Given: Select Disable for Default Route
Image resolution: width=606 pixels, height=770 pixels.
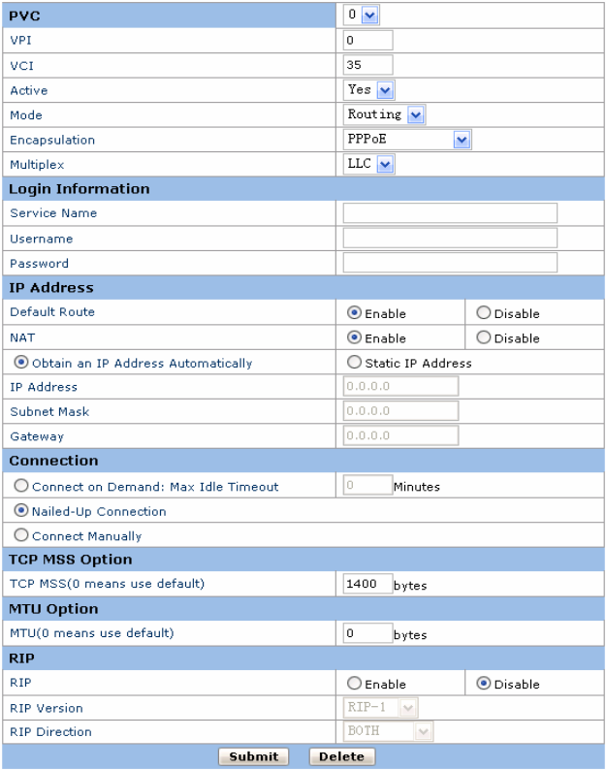Looking at the screenshot, I should (484, 313).
